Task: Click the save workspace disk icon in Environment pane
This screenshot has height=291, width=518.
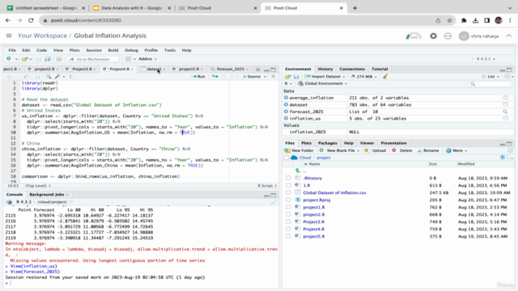Action: [296, 77]
